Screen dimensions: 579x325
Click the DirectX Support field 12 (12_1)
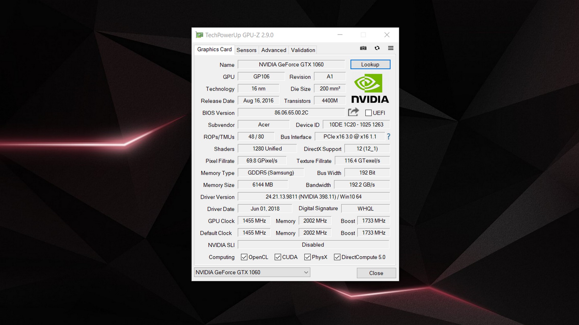pos(367,149)
